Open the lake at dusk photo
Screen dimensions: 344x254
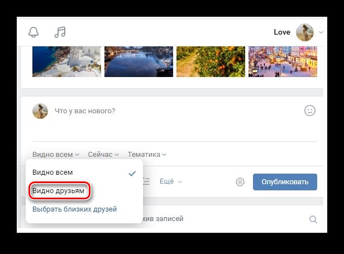coord(138,61)
